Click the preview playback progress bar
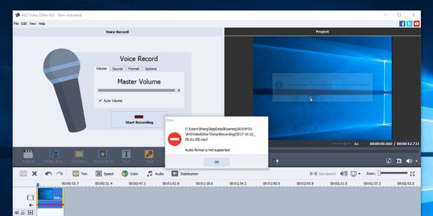This screenshot has width=433, height=216. [x=344, y=151]
